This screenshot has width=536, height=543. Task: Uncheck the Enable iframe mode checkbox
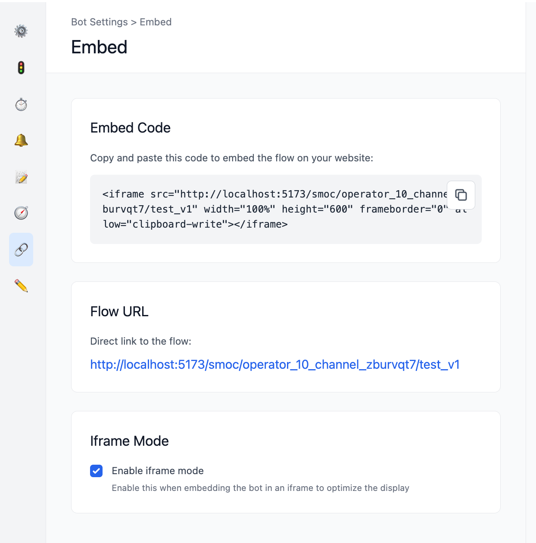97,471
